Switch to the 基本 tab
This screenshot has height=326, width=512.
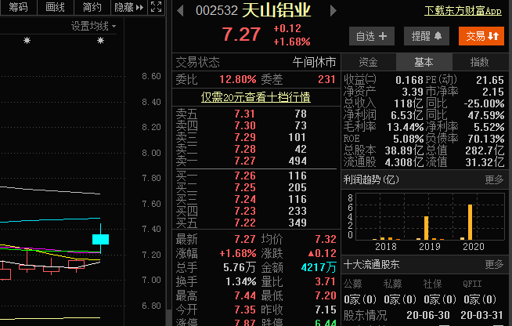click(x=424, y=62)
